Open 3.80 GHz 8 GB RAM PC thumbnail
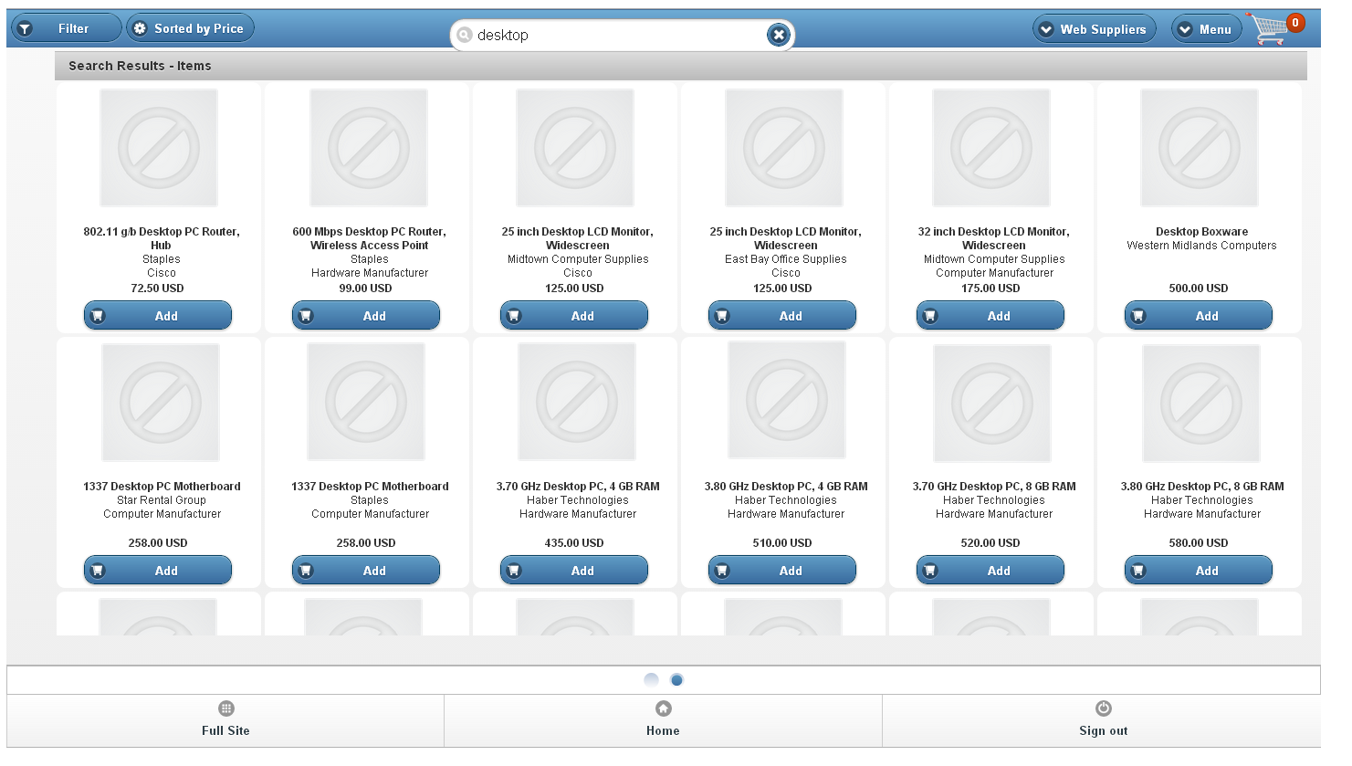The image size is (1352, 766). [x=1201, y=404]
